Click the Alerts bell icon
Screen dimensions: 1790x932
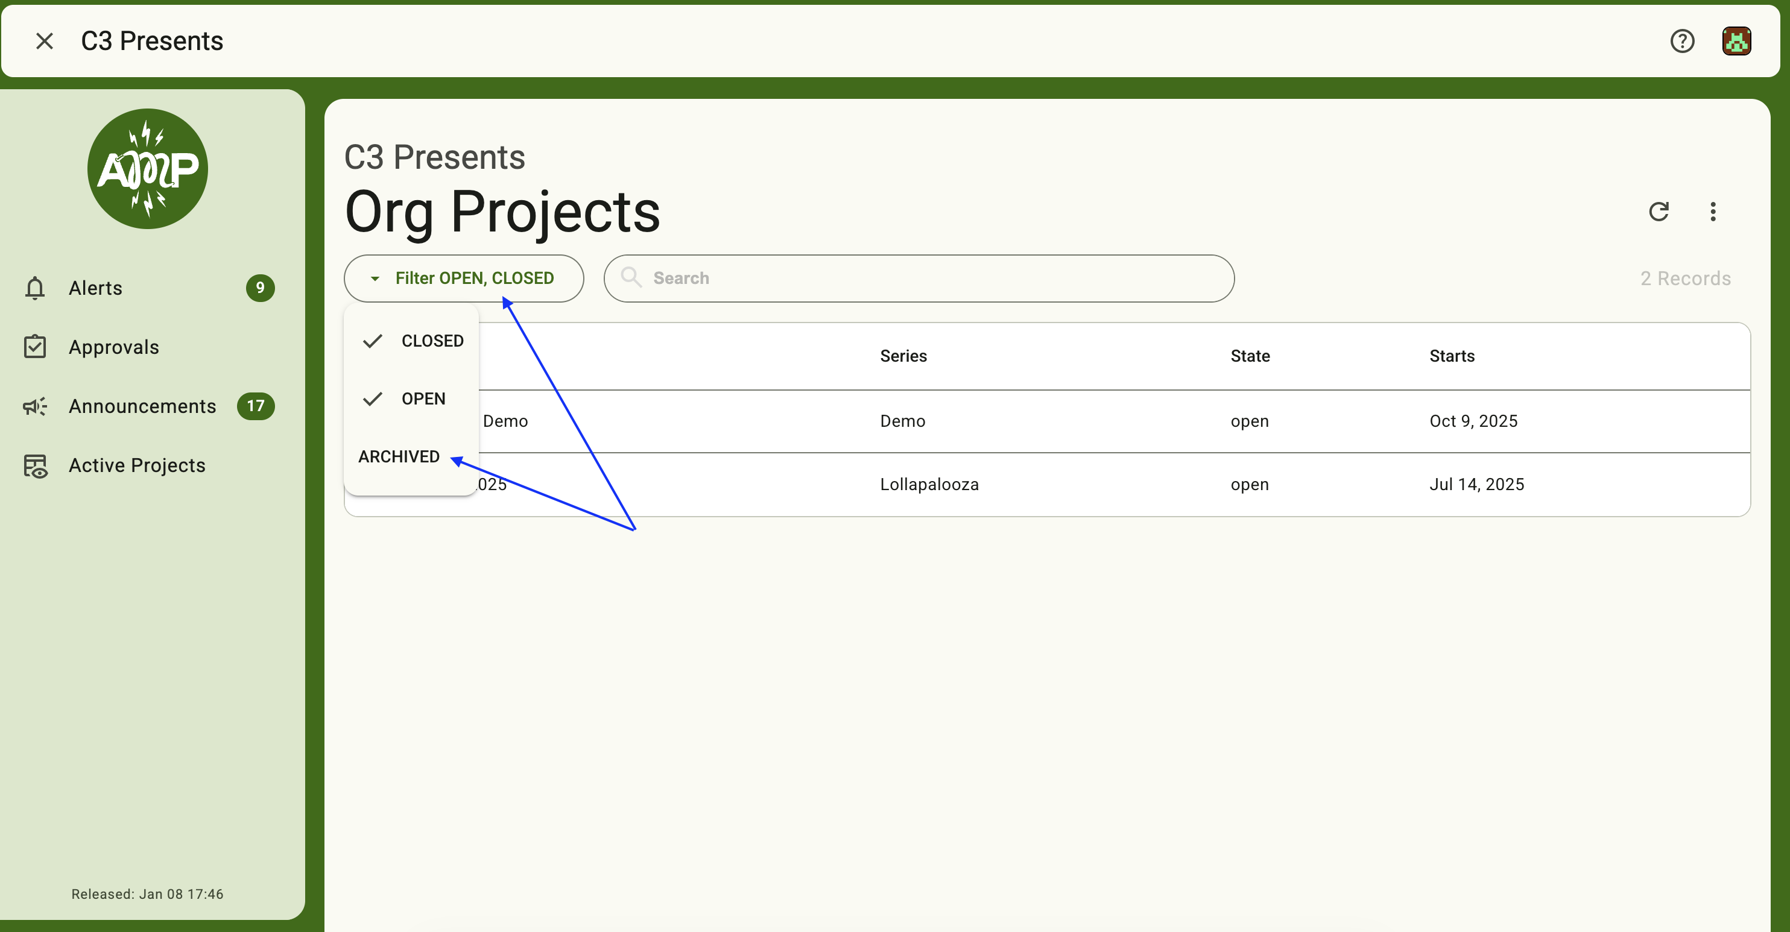35,288
